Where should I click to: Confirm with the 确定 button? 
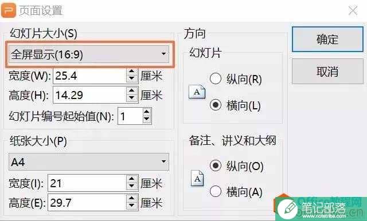tap(327, 40)
